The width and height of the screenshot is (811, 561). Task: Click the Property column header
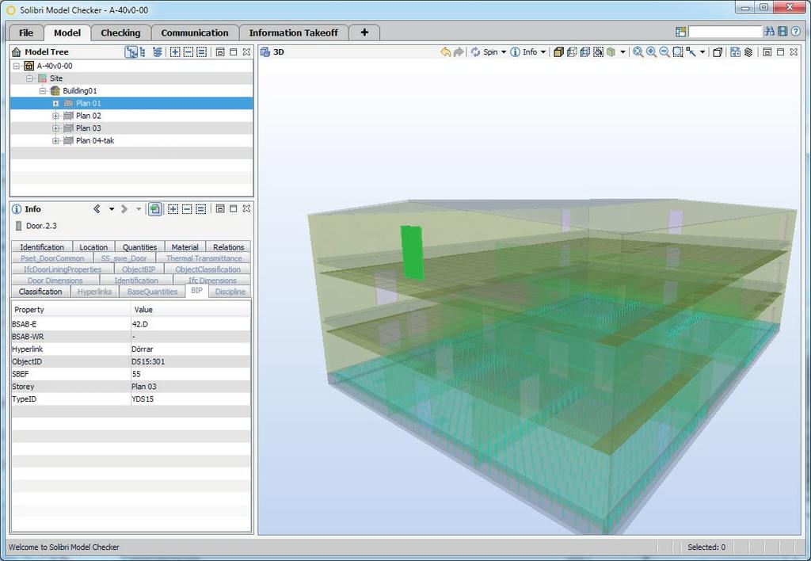[x=71, y=310]
